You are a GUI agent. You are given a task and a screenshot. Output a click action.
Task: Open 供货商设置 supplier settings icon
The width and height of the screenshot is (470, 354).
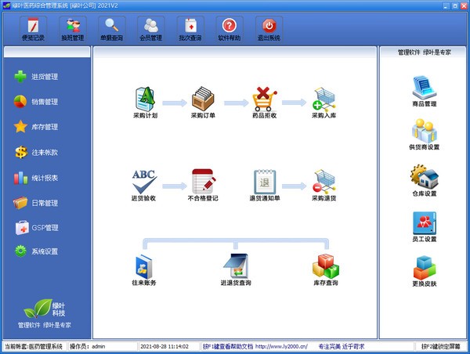pos(424,134)
